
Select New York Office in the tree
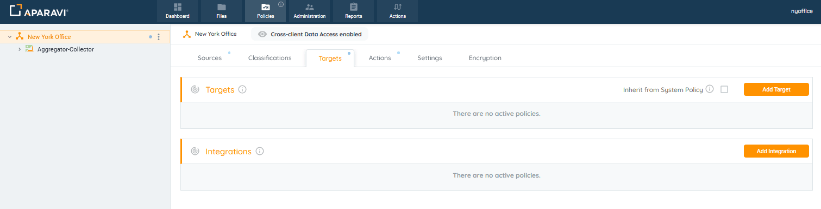49,37
